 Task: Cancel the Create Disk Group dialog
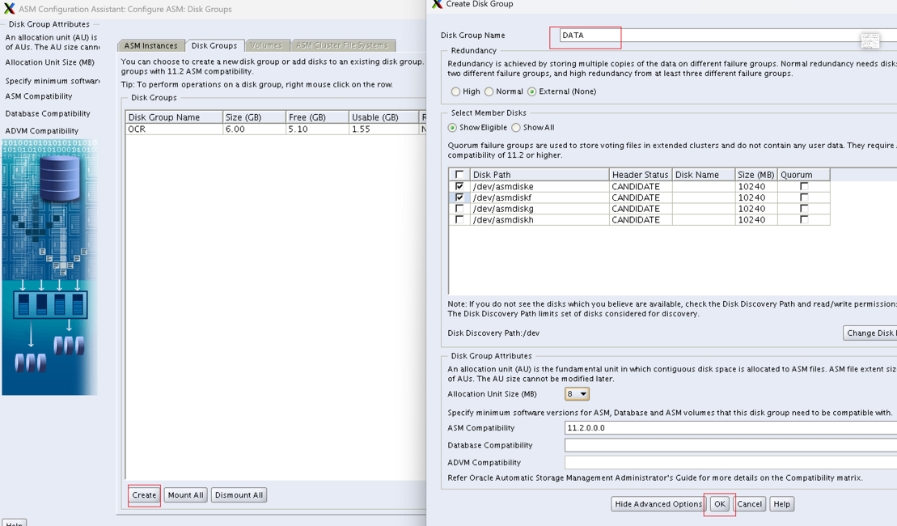(750, 504)
